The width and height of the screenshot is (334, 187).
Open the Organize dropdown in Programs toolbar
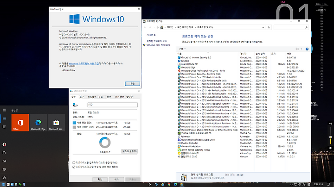pos(182,49)
